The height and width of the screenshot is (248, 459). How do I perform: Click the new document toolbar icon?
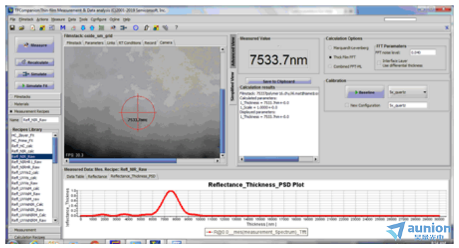point(33,28)
